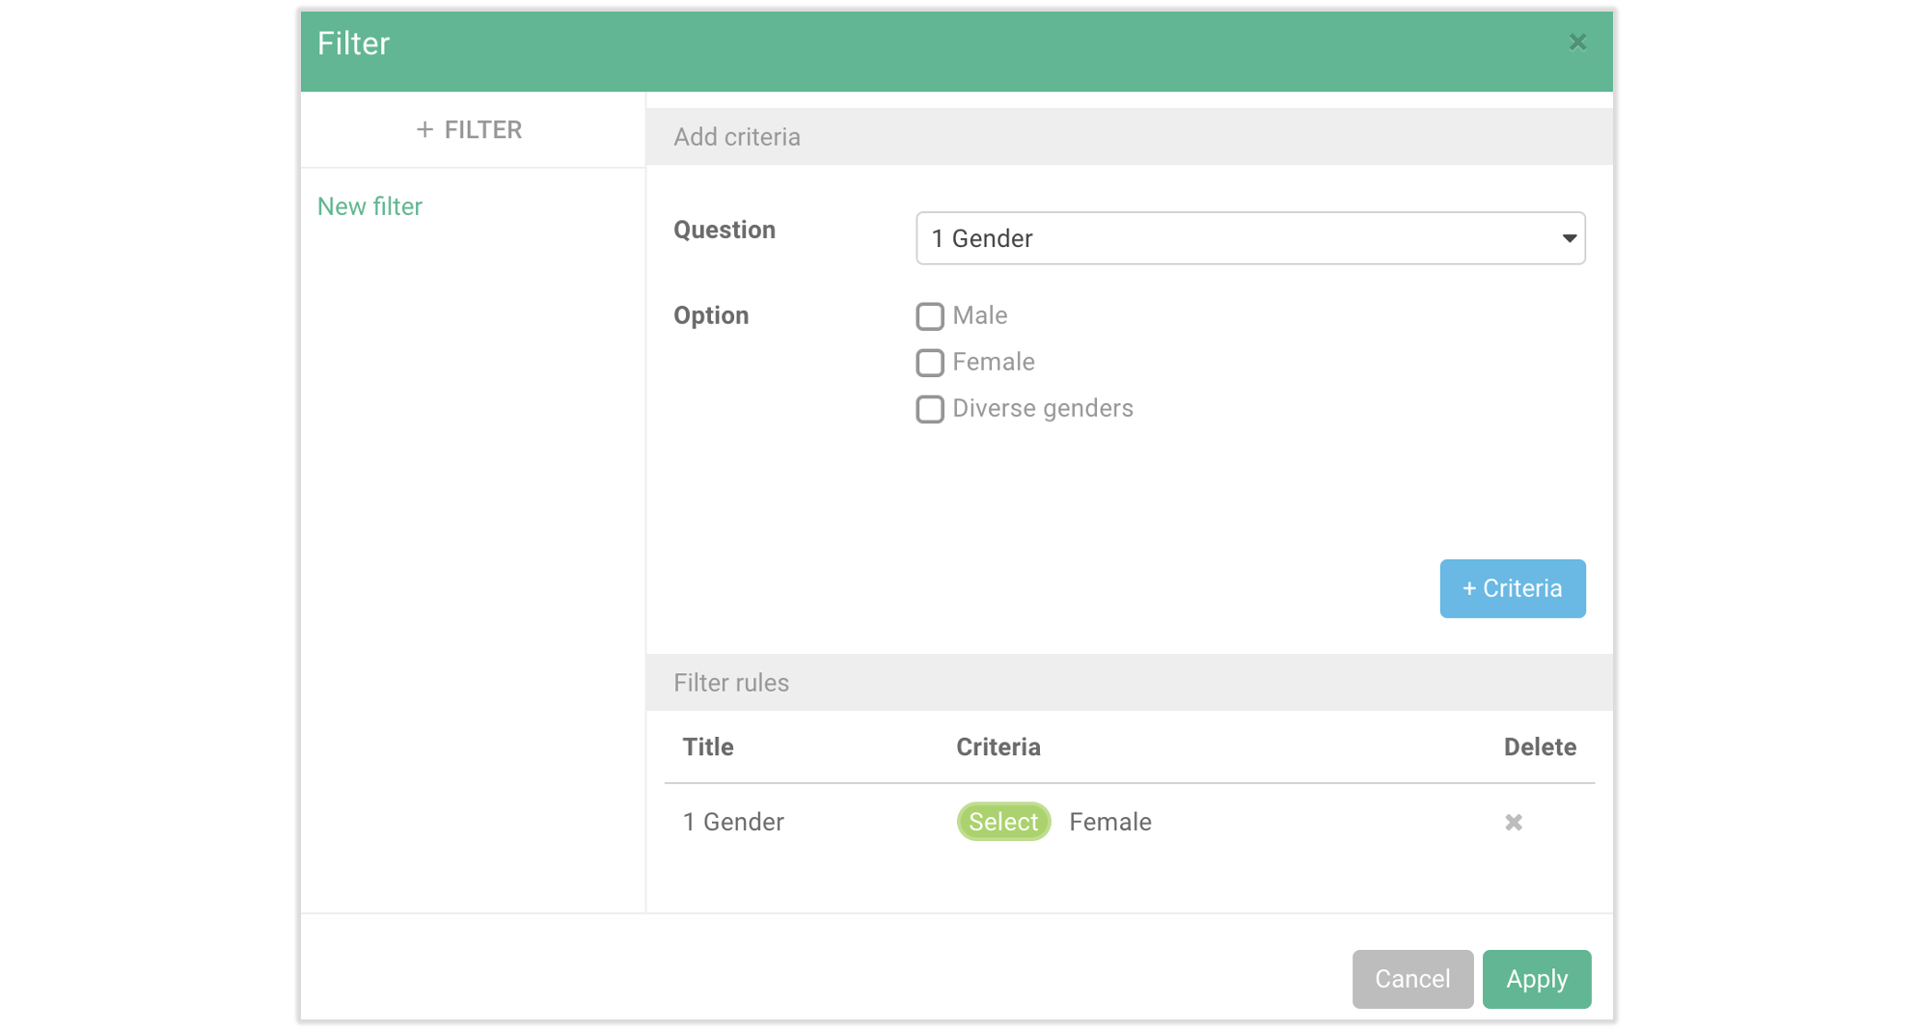Click the plus sign on the FILTER button
Viewport: 1914px width, 1032px height.
click(424, 129)
